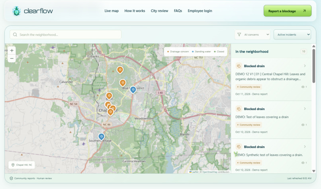The width and height of the screenshot is (321, 189).
Task: Zoom out with the map minus button
Action: [x=12, y=59]
